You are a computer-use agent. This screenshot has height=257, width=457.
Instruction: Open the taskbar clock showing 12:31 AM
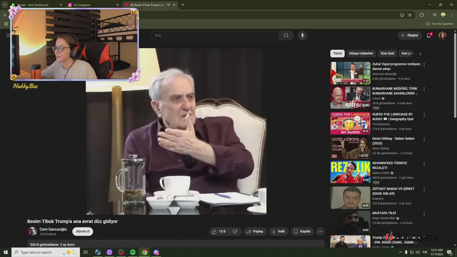pos(437,252)
